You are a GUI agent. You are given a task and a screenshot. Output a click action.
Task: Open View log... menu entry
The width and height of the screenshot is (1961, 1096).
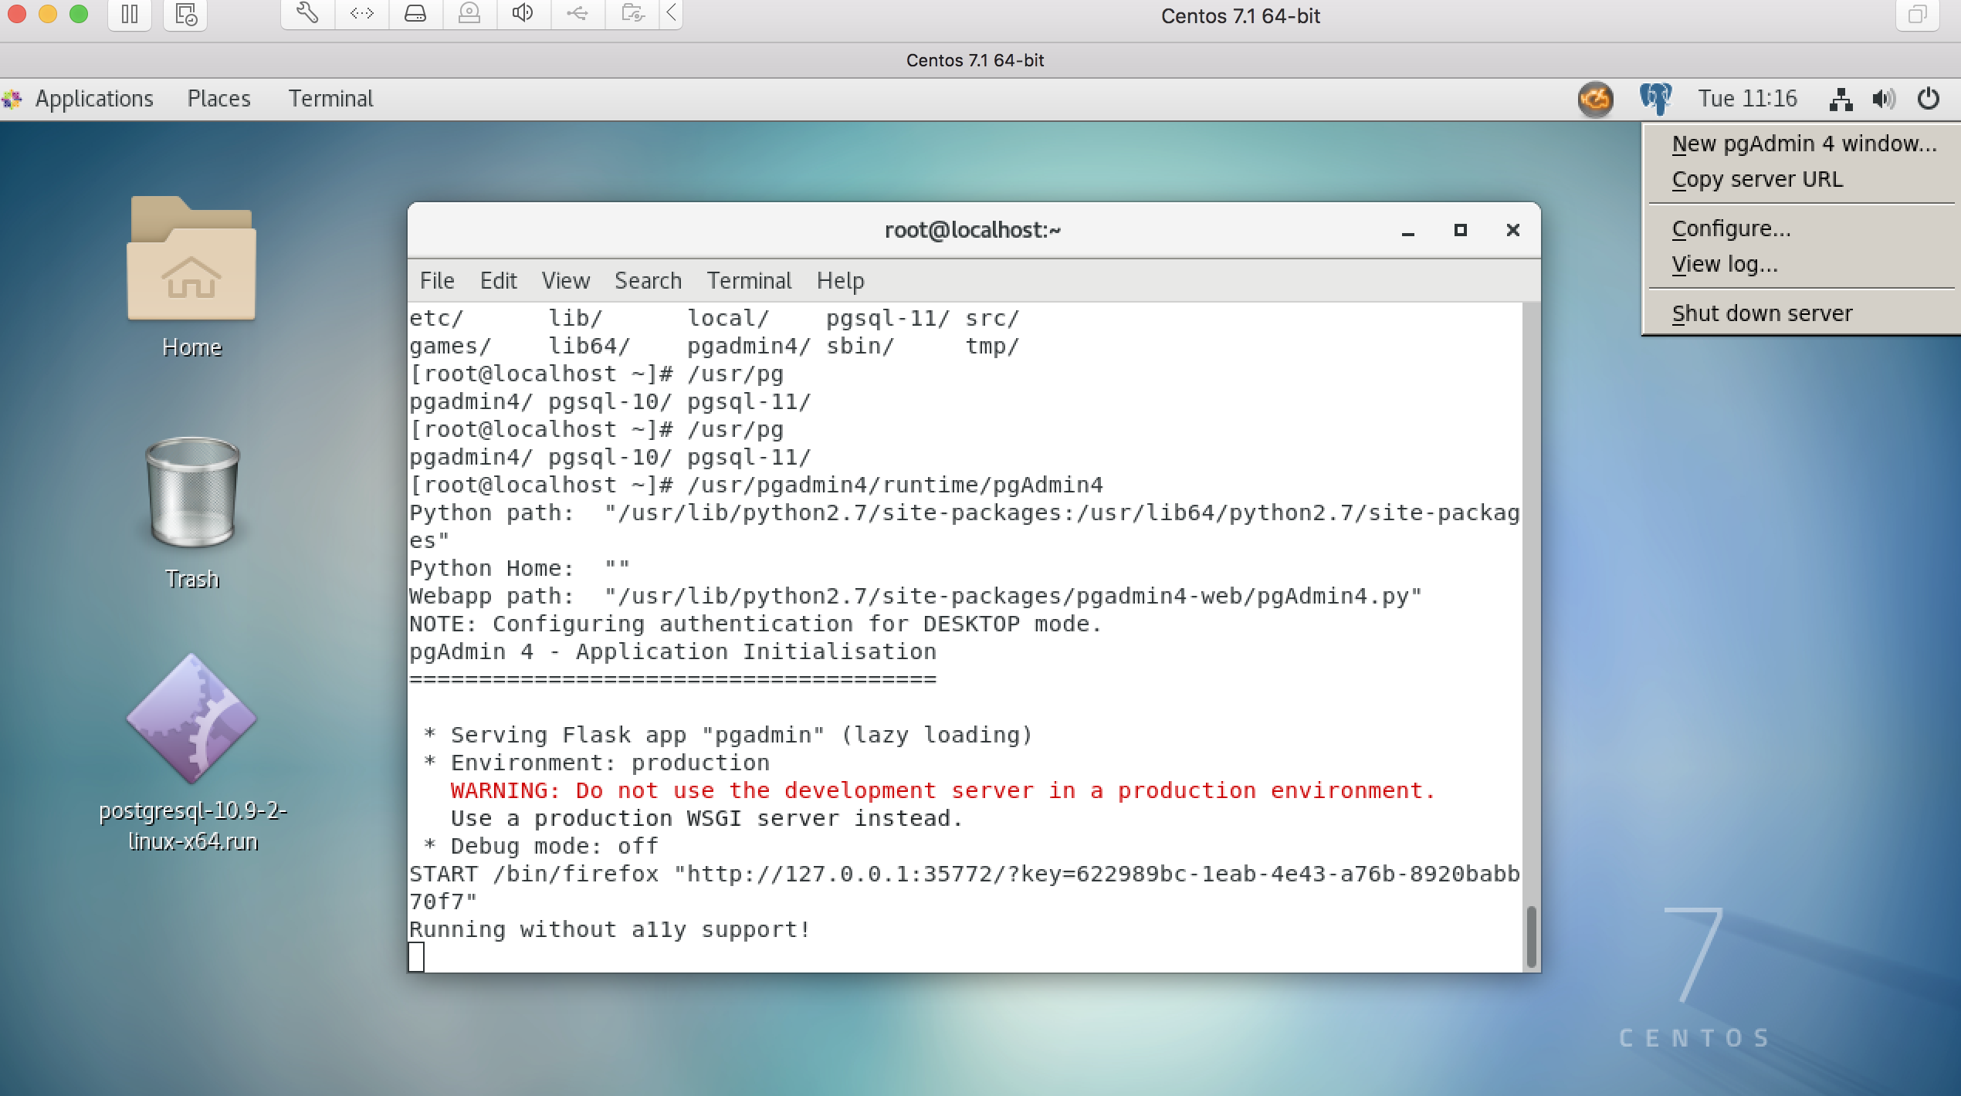pos(1725,264)
